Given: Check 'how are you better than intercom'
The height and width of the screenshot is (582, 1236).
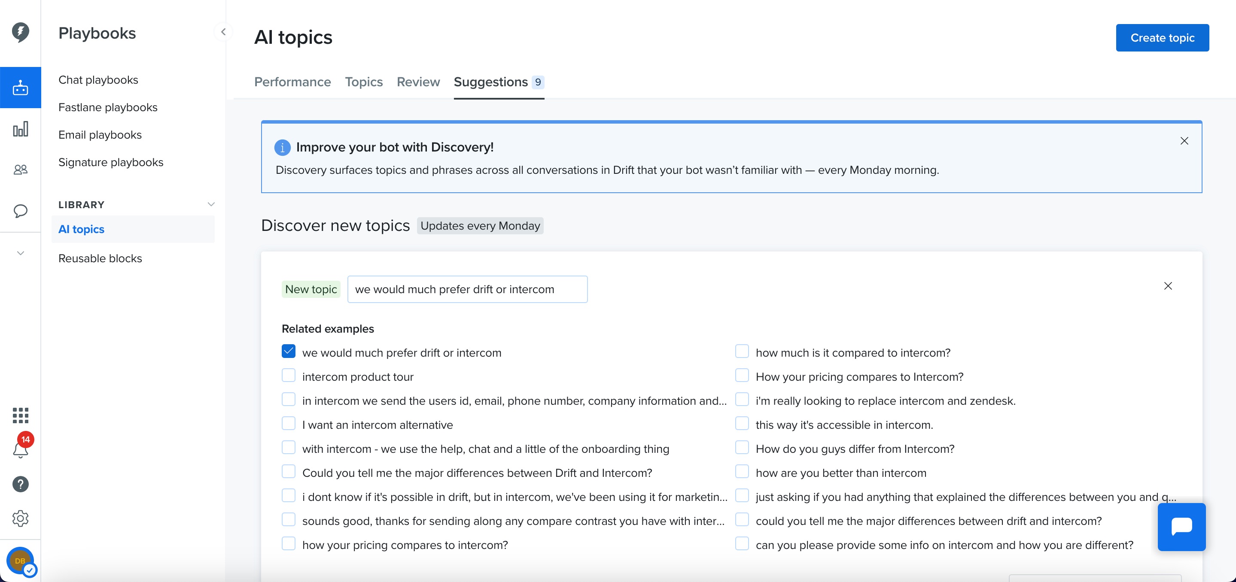Looking at the screenshot, I should [x=742, y=471].
